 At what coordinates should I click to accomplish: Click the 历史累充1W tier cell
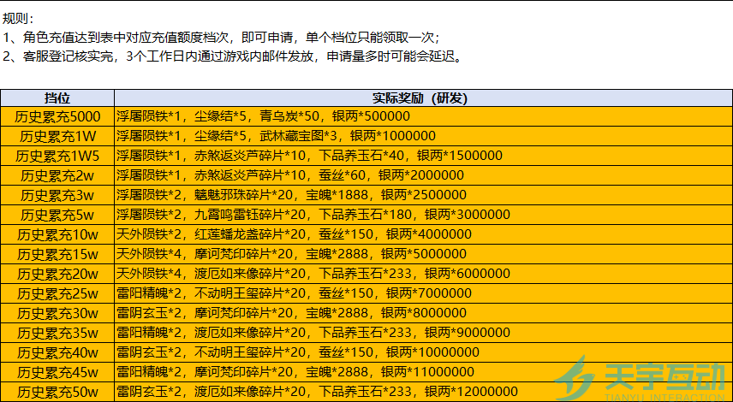click(x=57, y=136)
